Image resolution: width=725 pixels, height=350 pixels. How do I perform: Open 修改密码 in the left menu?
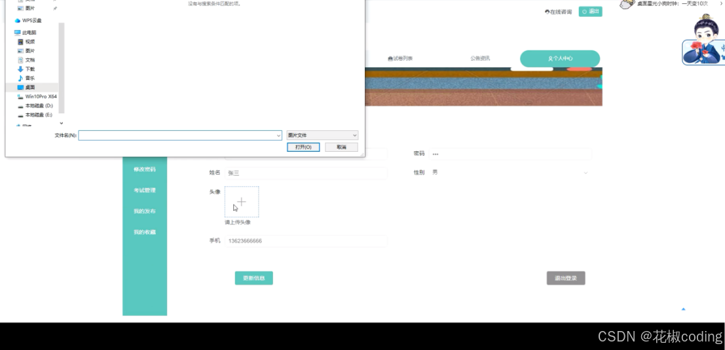click(145, 169)
